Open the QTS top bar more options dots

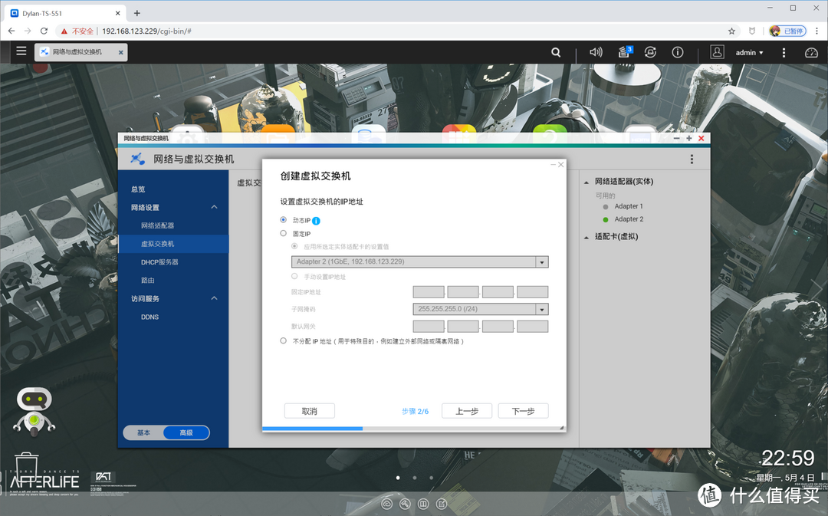(784, 53)
